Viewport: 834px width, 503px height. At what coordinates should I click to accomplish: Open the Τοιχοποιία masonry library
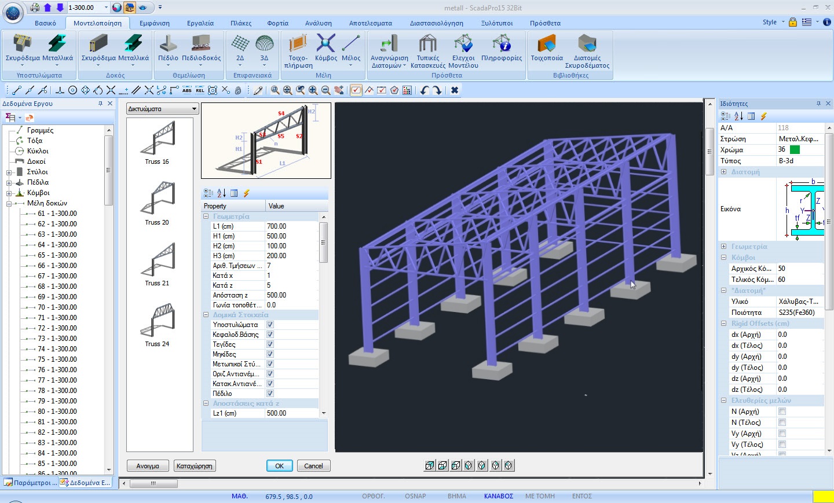click(547, 49)
